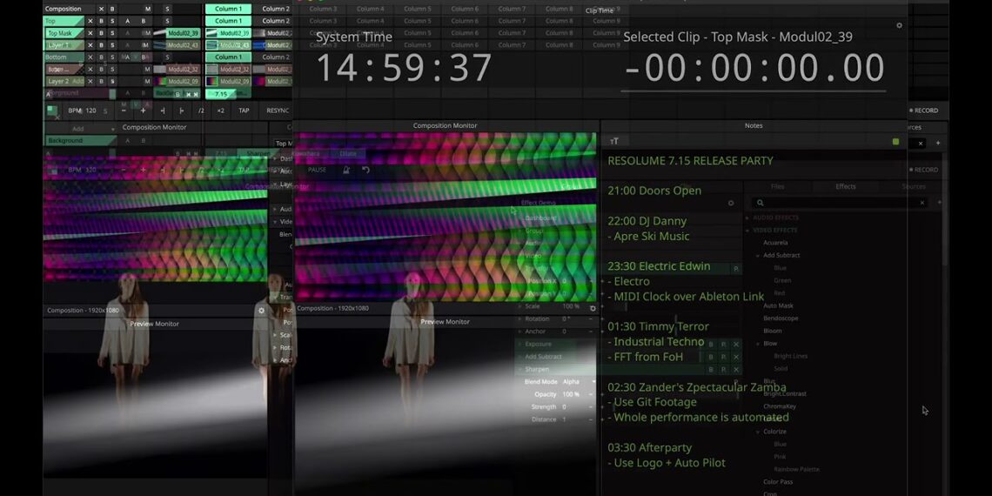
Task: Bypass the Composition with its B button
Action: [x=112, y=9]
